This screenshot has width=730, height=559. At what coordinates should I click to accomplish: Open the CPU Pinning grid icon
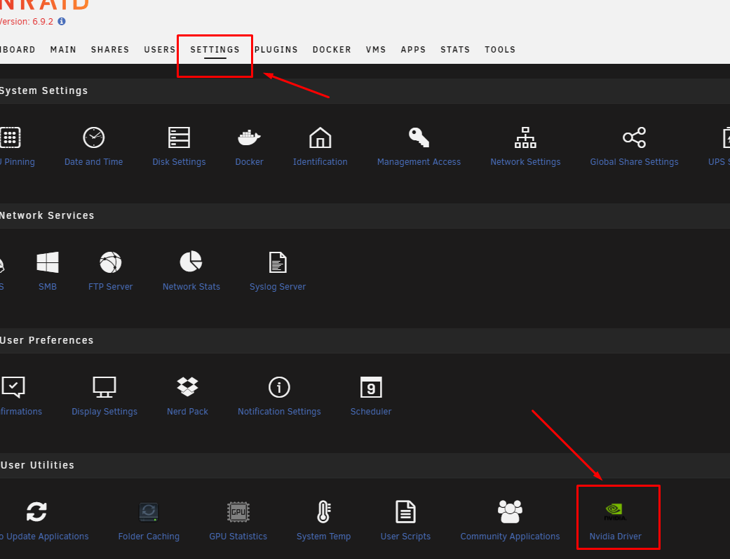click(11, 137)
